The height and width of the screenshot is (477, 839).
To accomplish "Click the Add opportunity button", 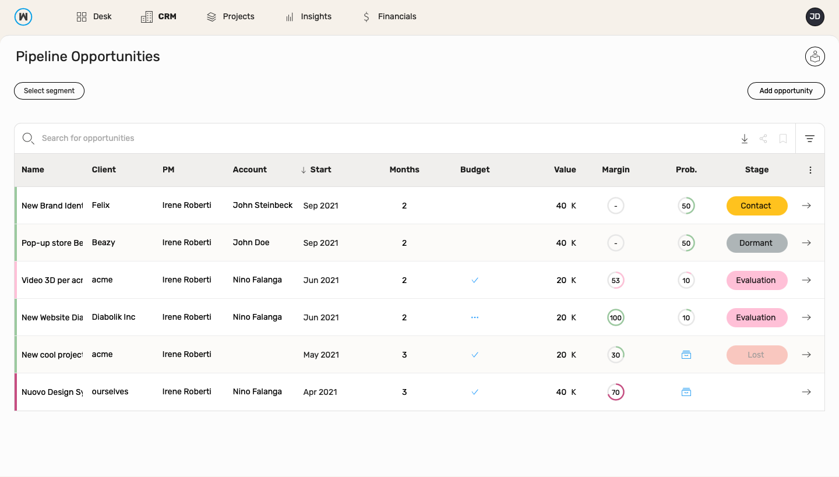I will 786,91.
